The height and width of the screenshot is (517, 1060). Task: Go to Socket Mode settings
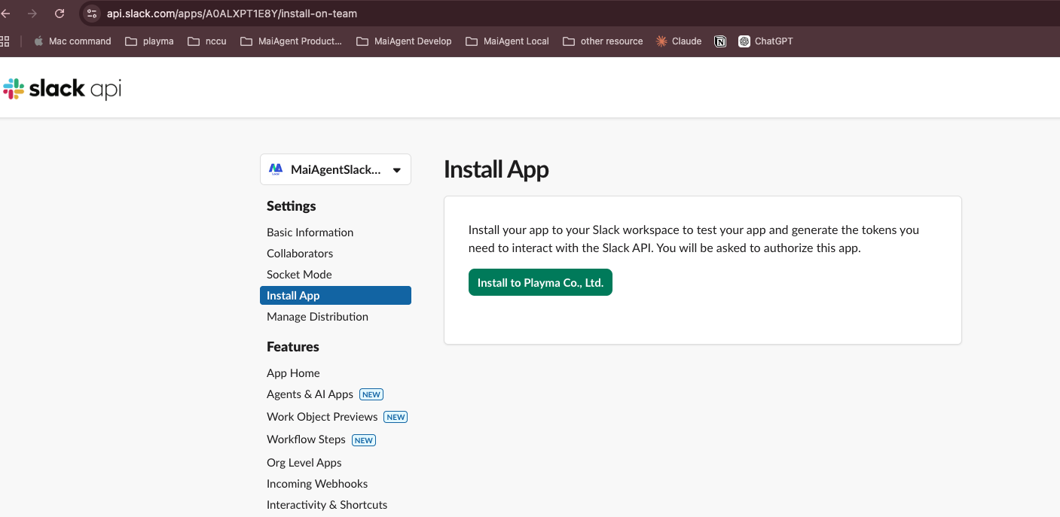[299, 275]
